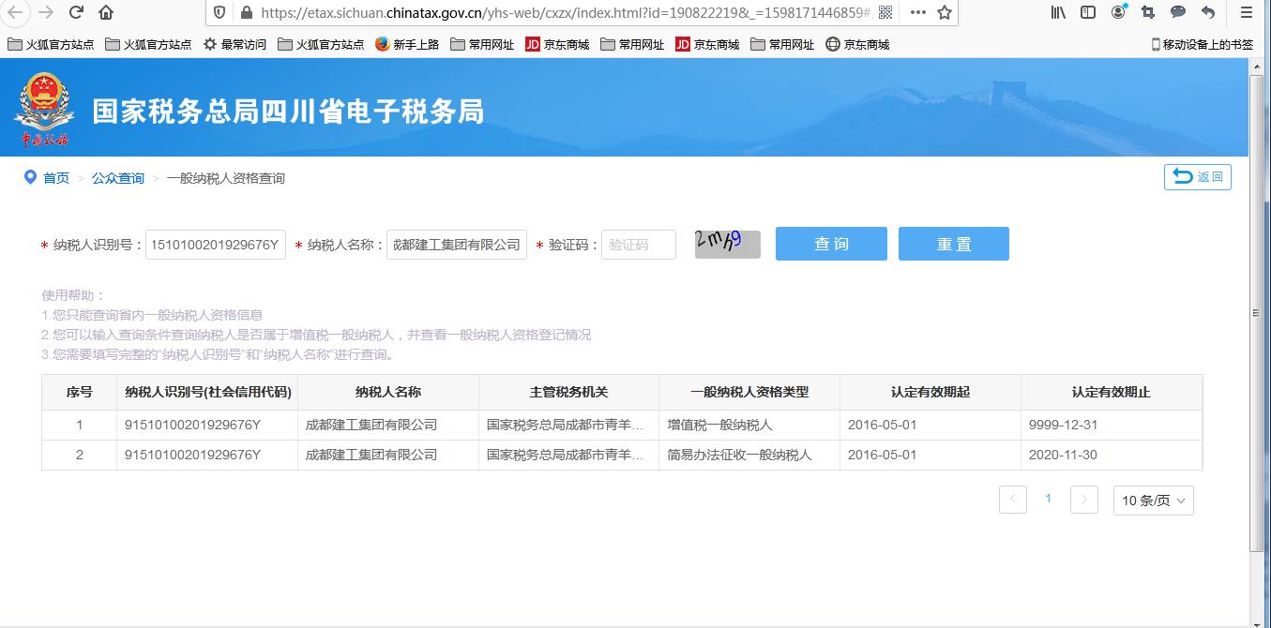The height and width of the screenshot is (628, 1271).
Task: Click the captcha verification image
Action: tap(727, 244)
